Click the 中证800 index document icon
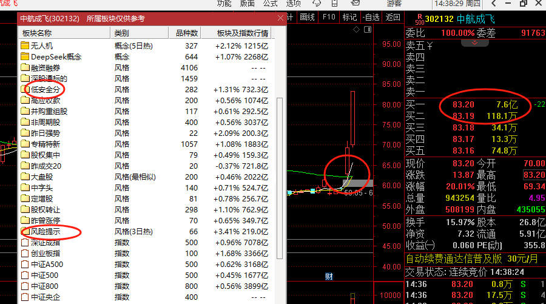 pyautogui.click(x=25, y=286)
